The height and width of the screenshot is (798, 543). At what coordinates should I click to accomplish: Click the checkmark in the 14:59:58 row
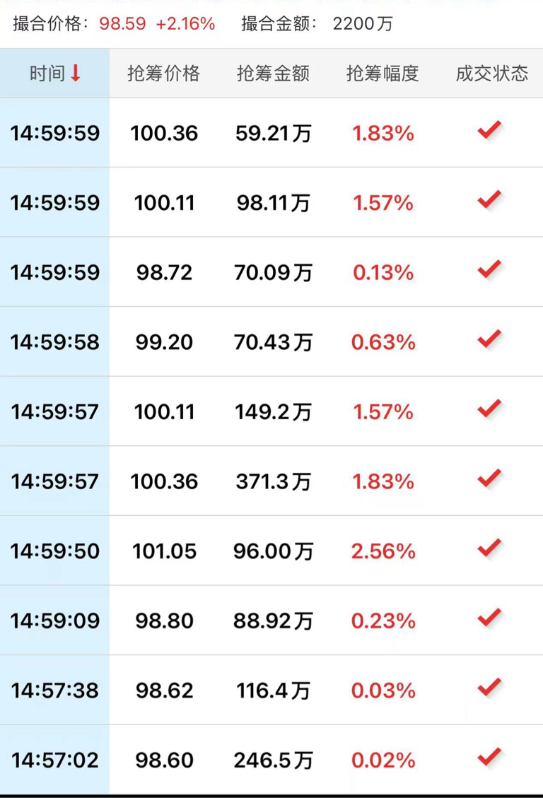[489, 340]
